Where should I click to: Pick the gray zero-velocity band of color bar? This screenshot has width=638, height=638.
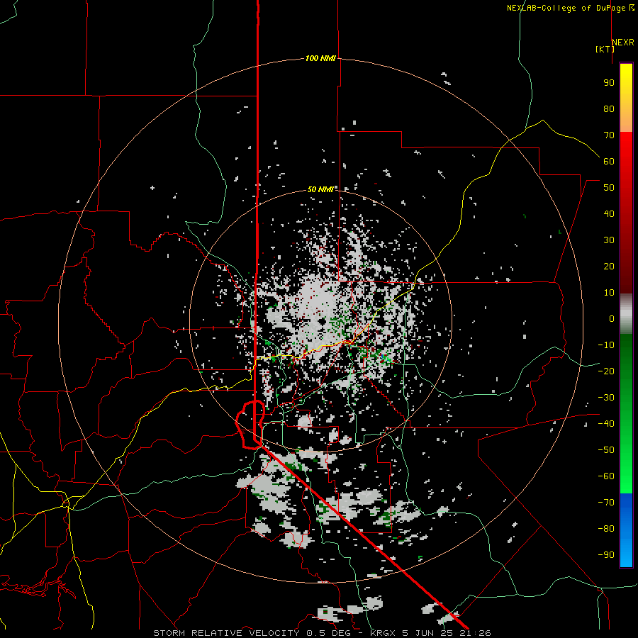point(626,313)
